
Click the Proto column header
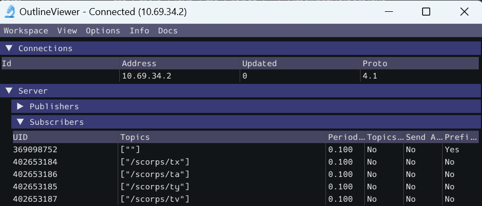(419, 63)
